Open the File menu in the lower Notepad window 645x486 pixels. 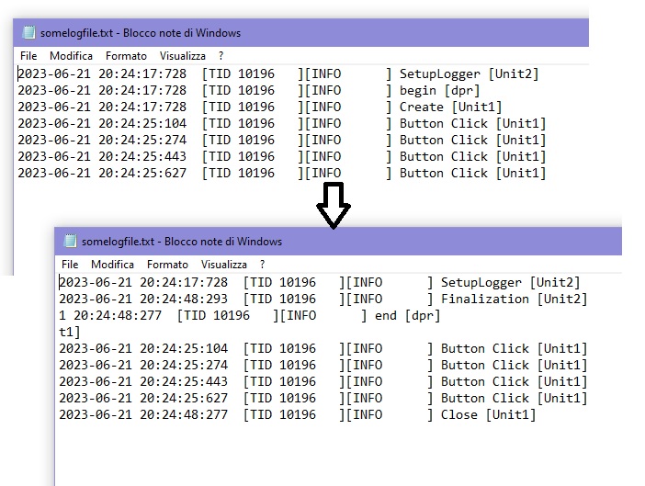[x=70, y=265]
